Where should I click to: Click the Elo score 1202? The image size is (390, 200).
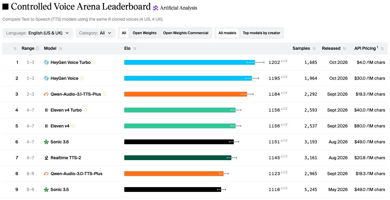click(274, 62)
